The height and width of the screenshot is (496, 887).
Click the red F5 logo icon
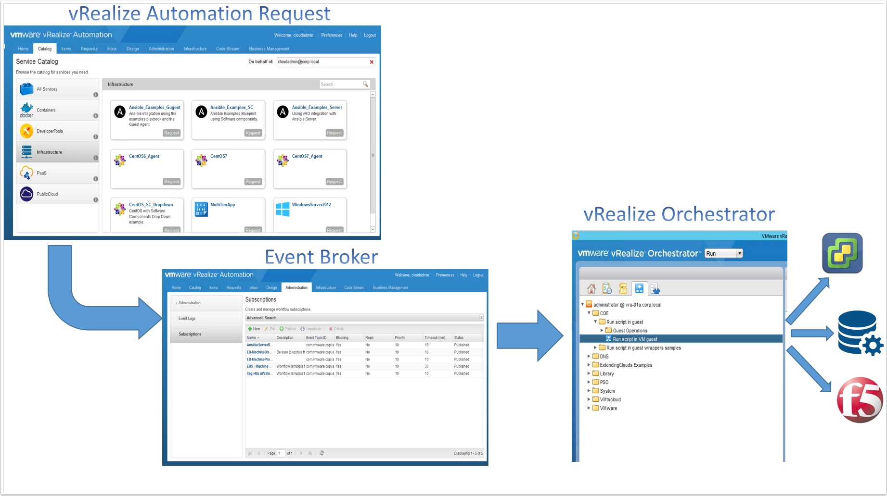860,399
